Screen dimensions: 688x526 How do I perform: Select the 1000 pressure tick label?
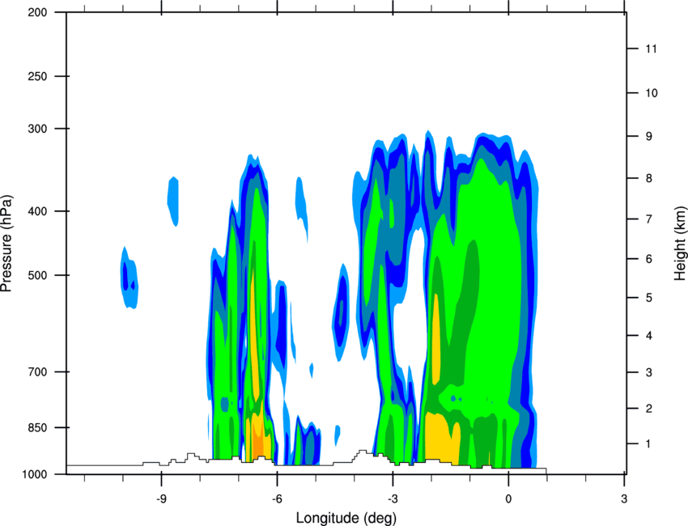pyautogui.click(x=35, y=474)
